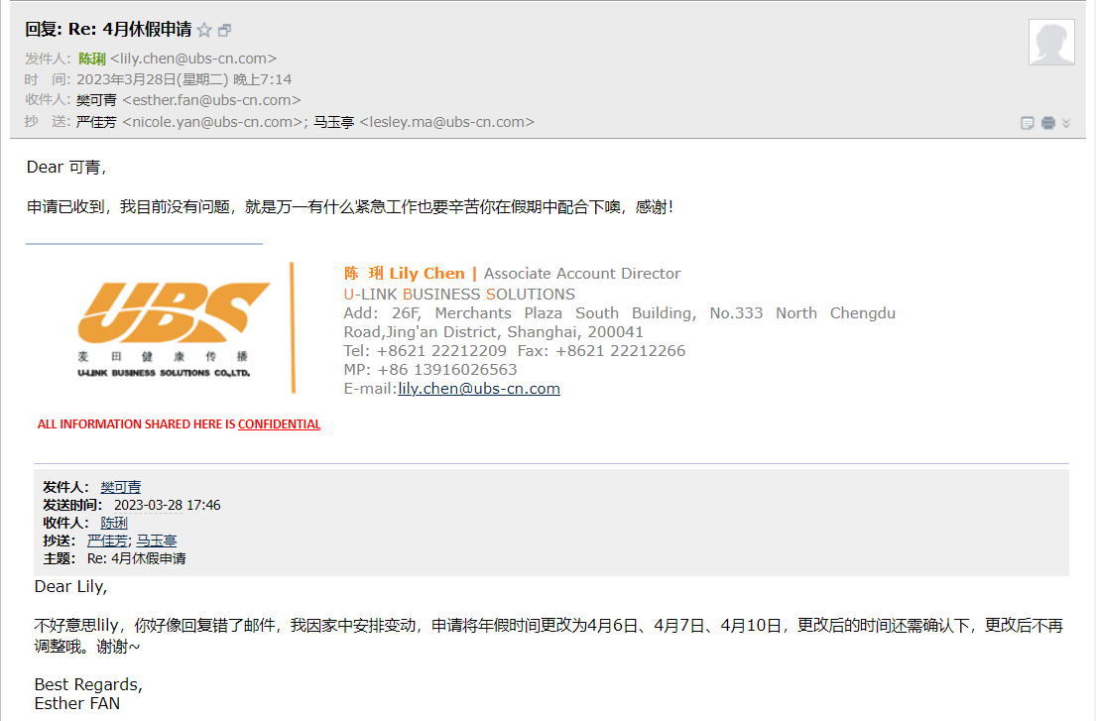Click recipient 樊可青 in header
Viewport: 1096px width, 721px height.
[96, 100]
